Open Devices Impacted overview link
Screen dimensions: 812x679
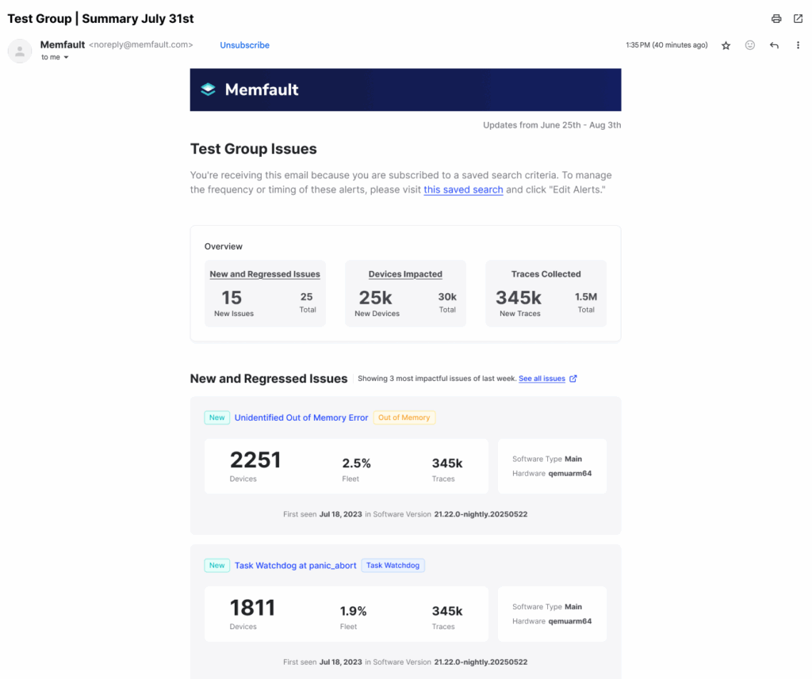coord(405,274)
